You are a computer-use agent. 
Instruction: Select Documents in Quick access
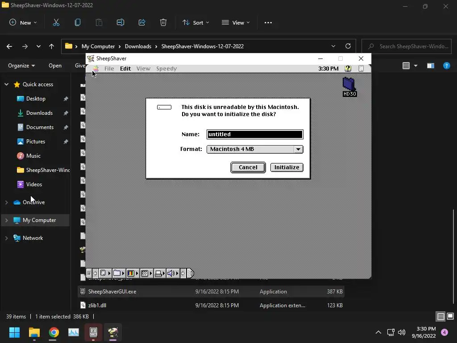click(x=40, y=127)
